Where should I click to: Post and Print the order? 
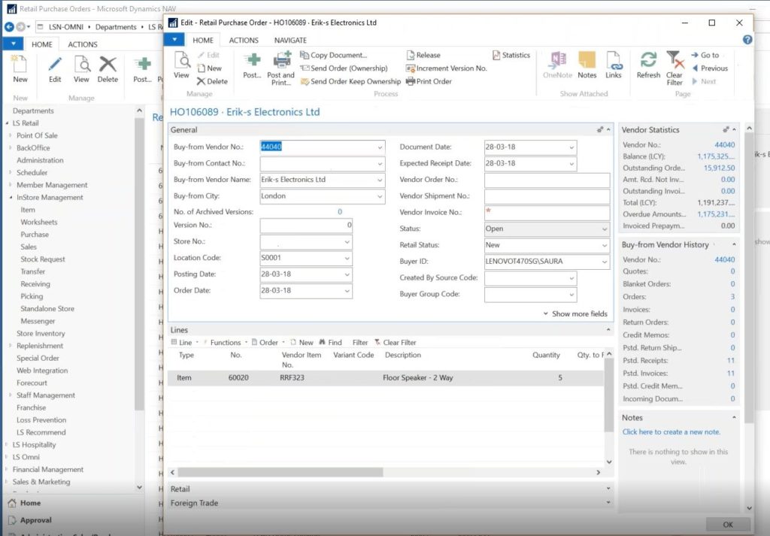pyautogui.click(x=280, y=68)
